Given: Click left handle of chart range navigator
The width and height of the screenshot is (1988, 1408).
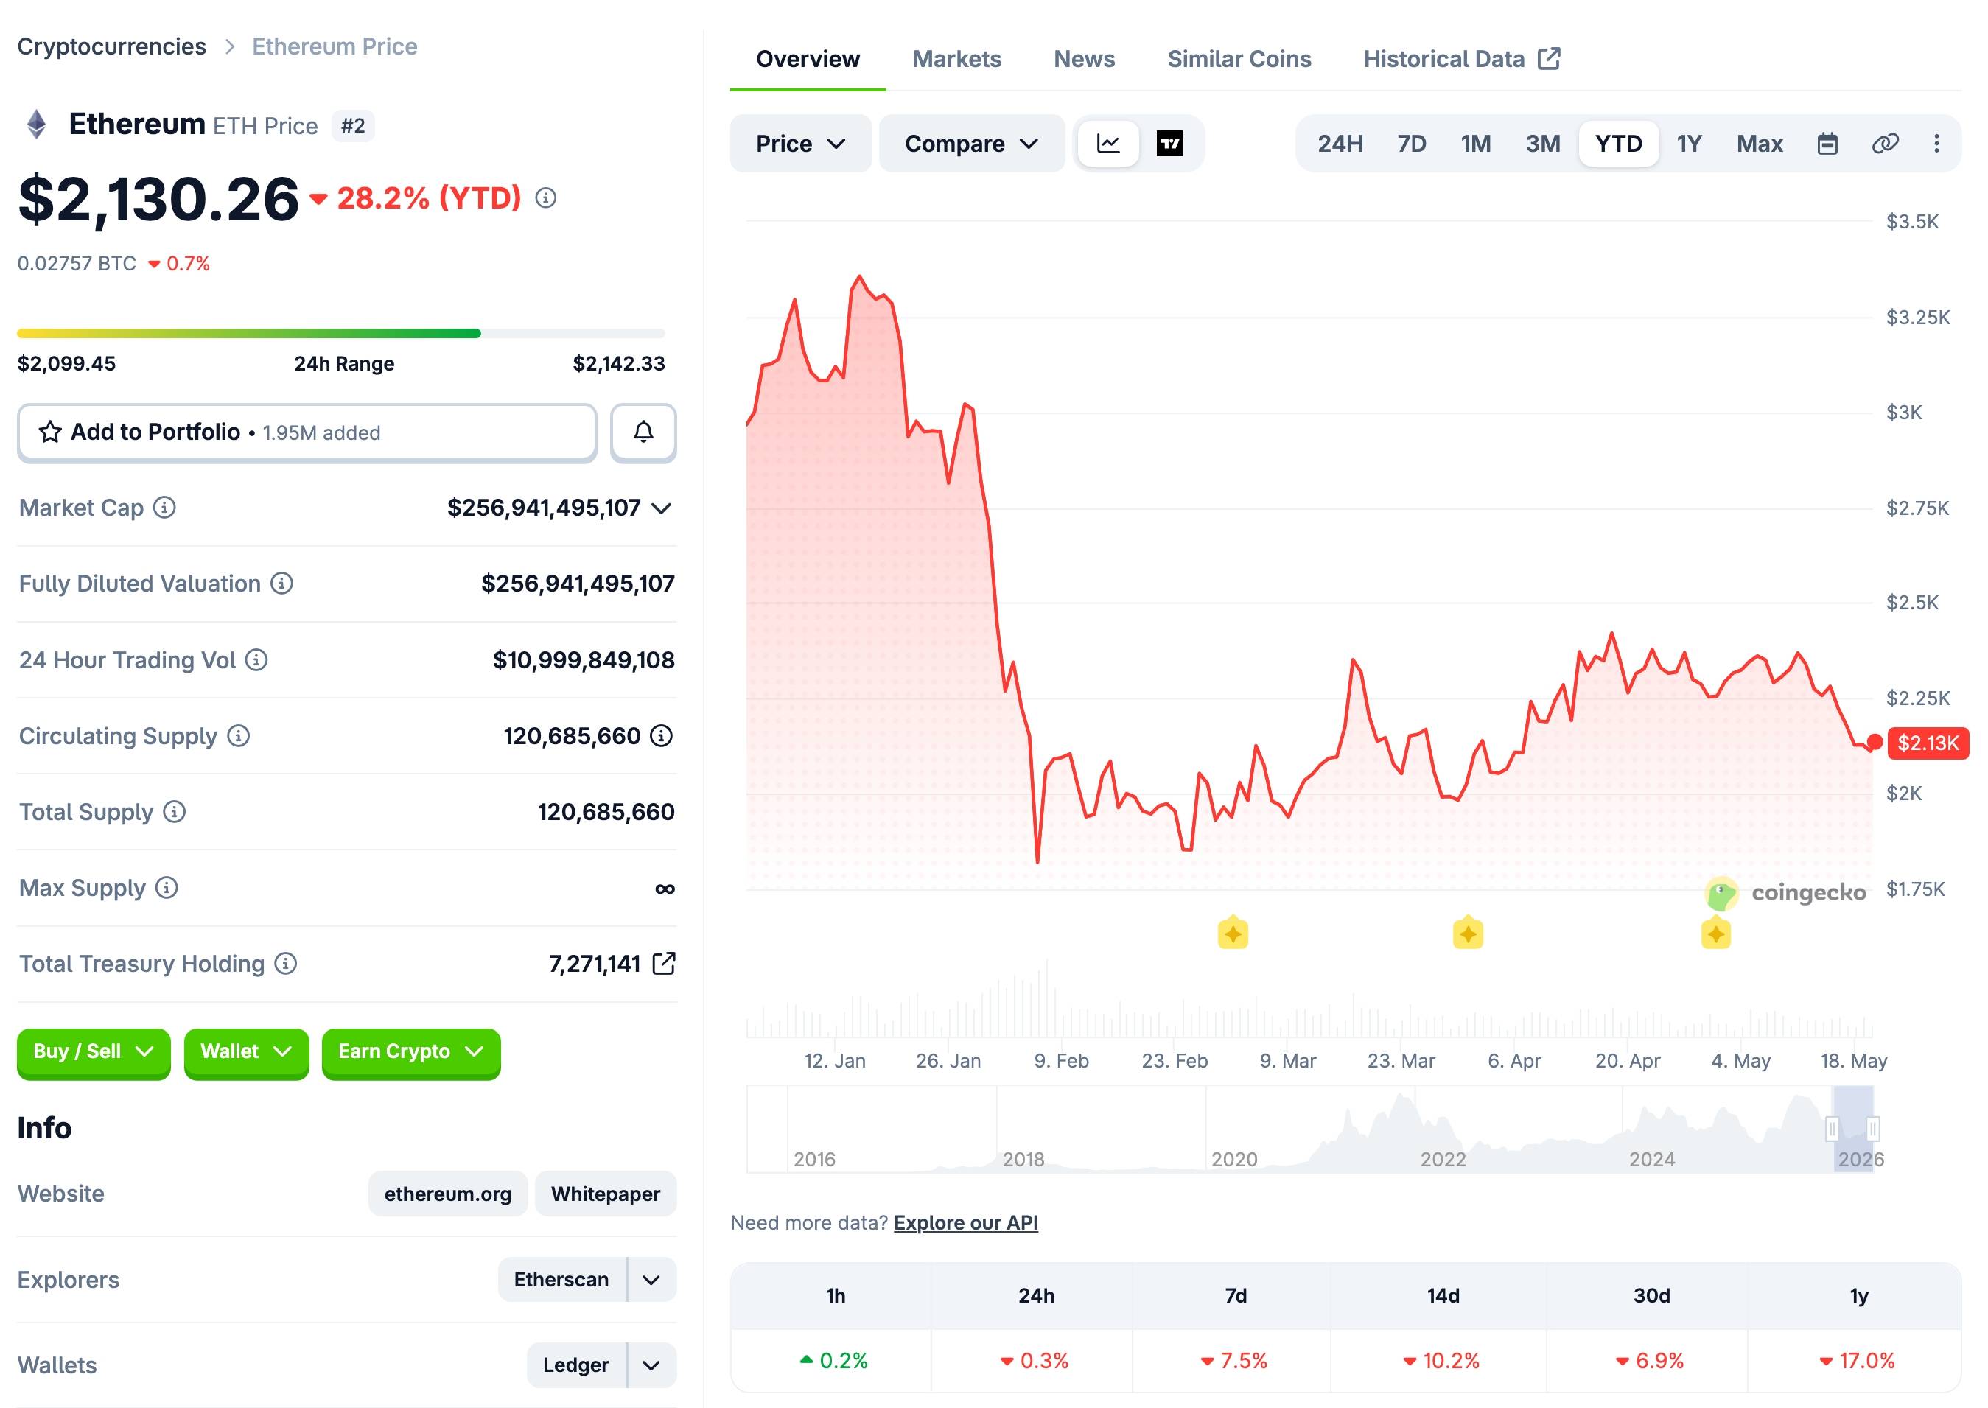Looking at the screenshot, I should click(x=1832, y=1129).
